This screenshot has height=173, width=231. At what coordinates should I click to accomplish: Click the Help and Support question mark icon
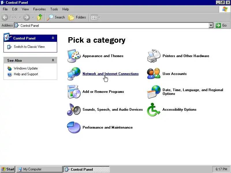coord(10,74)
